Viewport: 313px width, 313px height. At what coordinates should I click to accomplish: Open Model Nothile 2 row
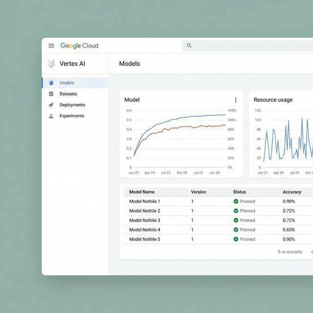click(219, 211)
